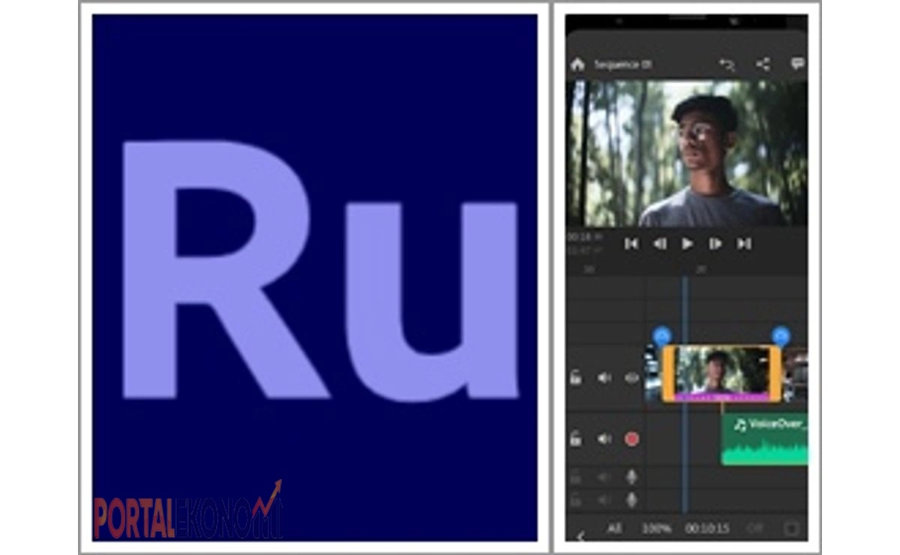Image resolution: width=900 pixels, height=555 pixels.
Task: Jump to the end of the sequence
Action: point(743,244)
